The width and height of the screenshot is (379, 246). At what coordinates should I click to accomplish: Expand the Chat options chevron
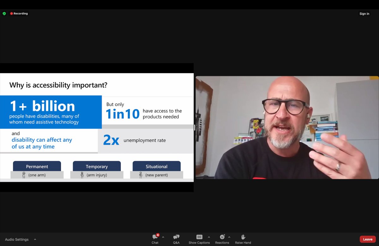[163, 237]
